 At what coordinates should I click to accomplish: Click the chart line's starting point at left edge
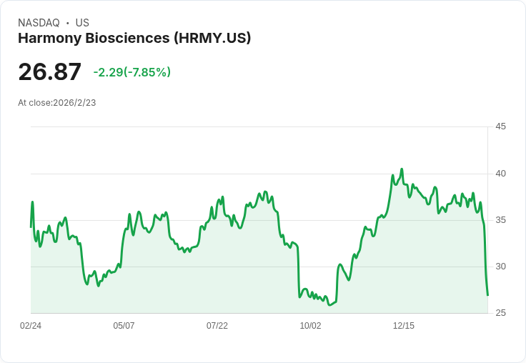click(31, 227)
